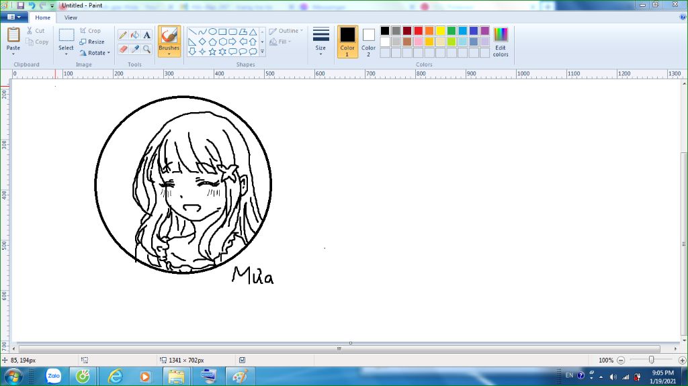
Task: Open the Resize dialog
Action: [91, 42]
